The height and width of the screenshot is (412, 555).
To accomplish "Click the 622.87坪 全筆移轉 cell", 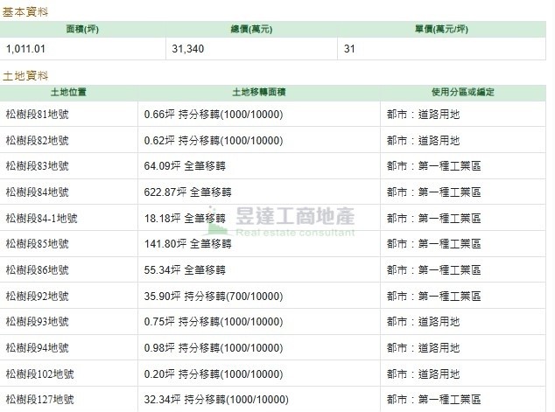I will coord(259,192).
